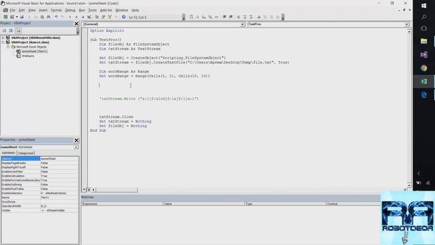Click the Chrome icon on the taskbar
This screenshot has width=435, height=245.
[423, 68]
